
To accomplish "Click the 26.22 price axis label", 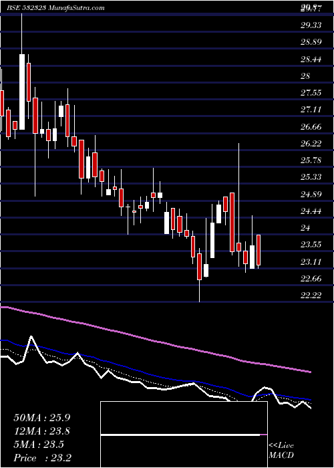I will pyautogui.click(x=311, y=144).
